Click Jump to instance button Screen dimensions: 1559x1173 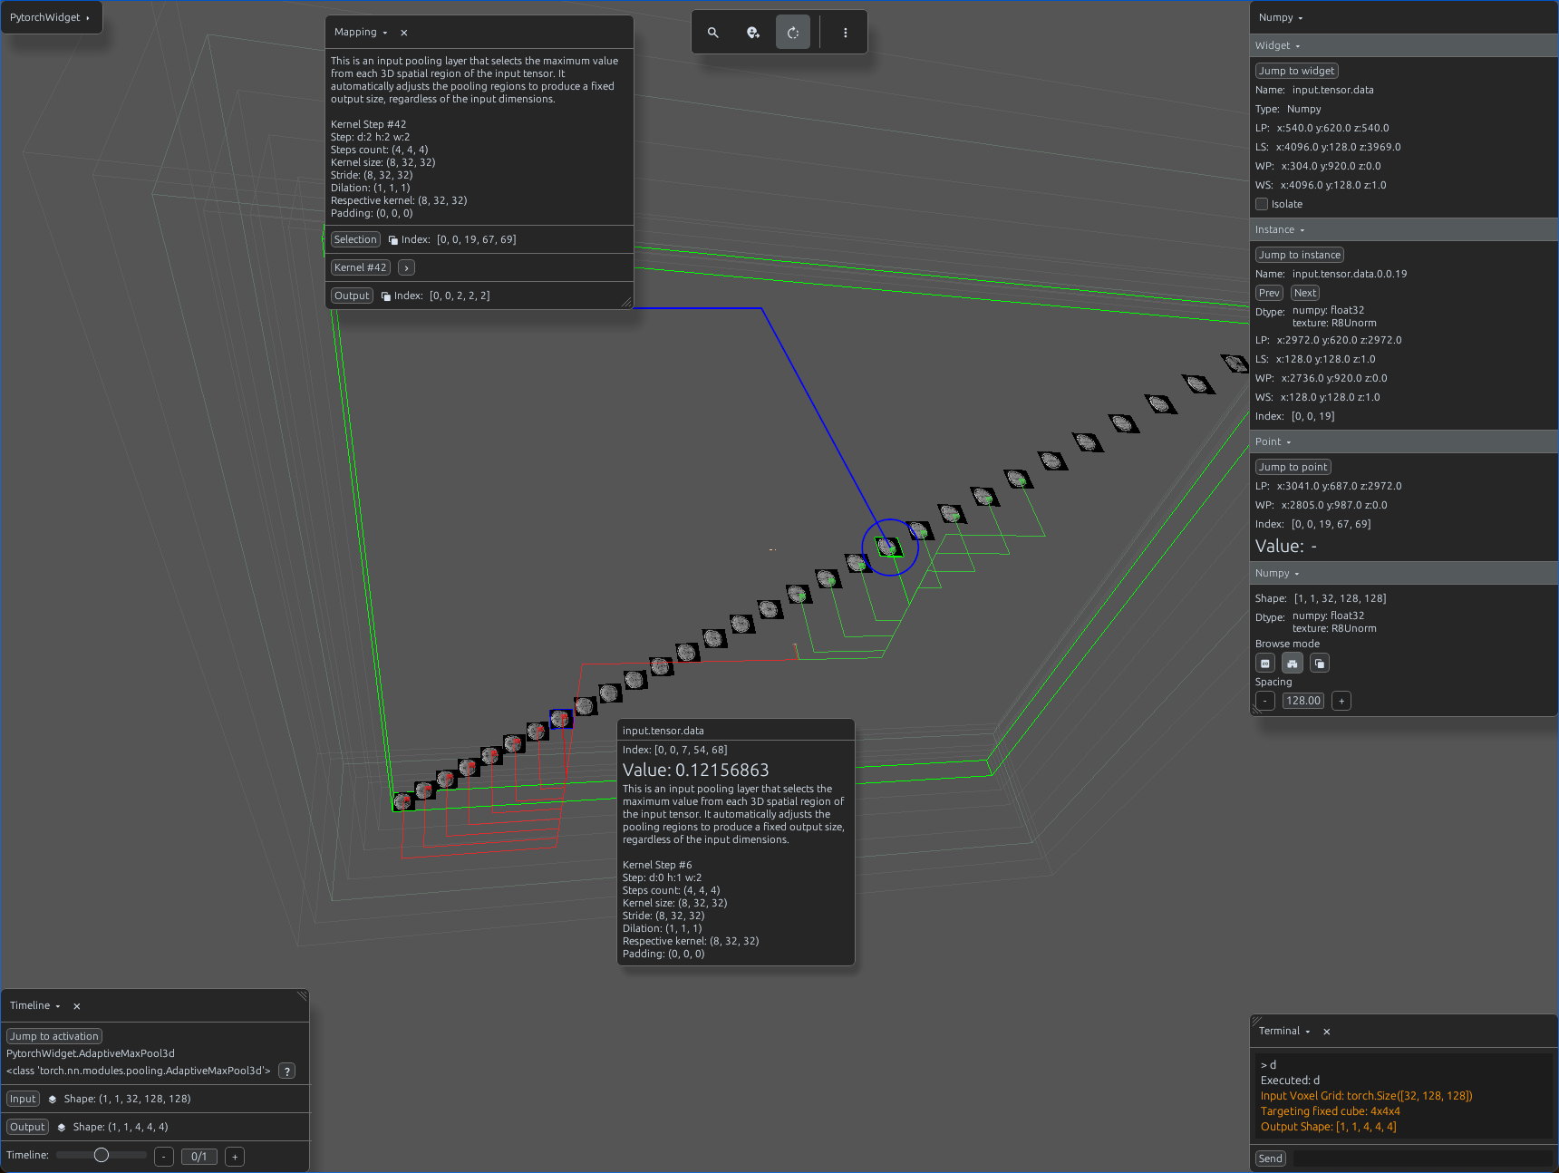[1299, 255]
